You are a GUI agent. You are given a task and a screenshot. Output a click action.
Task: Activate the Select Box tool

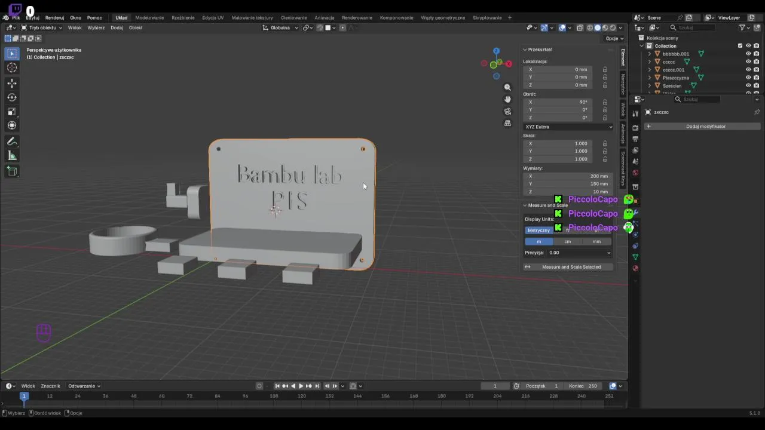[12, 53]
